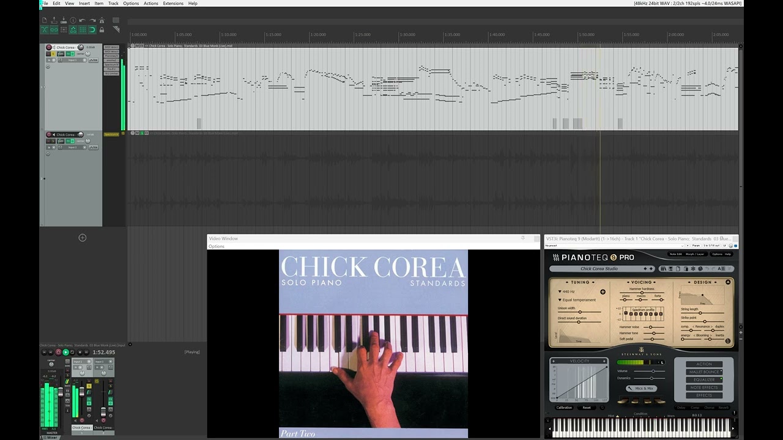Image resolution: width=783 pixels, height=440 pixels.
Task: Click the green Play button
Action: click(65, 352)
